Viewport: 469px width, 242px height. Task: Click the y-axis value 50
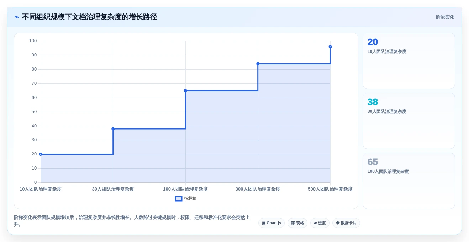tap(34, 112)
